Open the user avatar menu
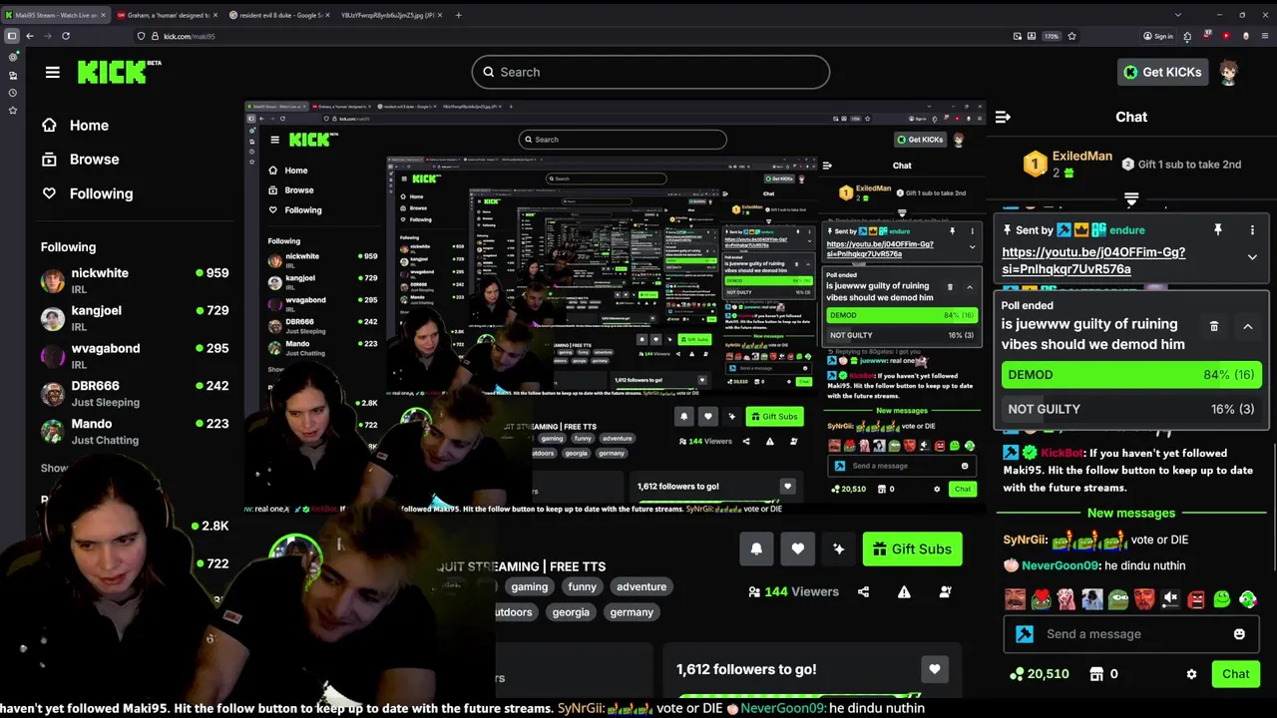The image size is (1277, 718). pyautogui.click(x=1229, y=72)
